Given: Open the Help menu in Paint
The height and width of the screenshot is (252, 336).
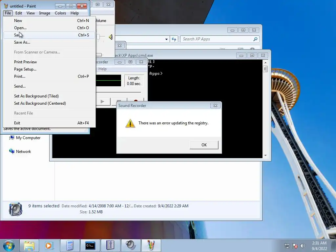Looking at the screenshot, I should click(74, 13).
